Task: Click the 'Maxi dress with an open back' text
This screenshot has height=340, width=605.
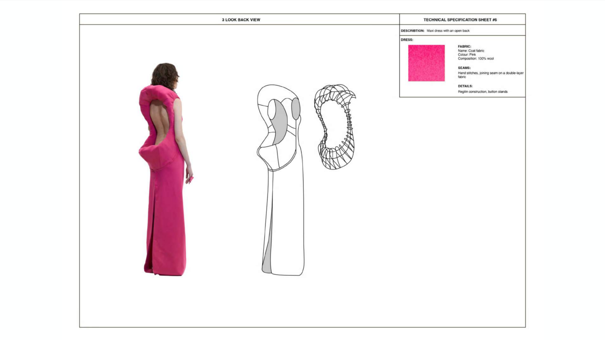Action: (448, 31)
